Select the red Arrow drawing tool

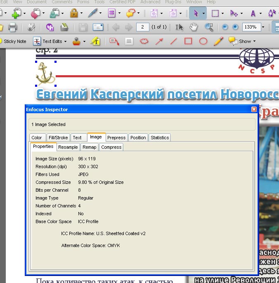click(x=159, y=41)
